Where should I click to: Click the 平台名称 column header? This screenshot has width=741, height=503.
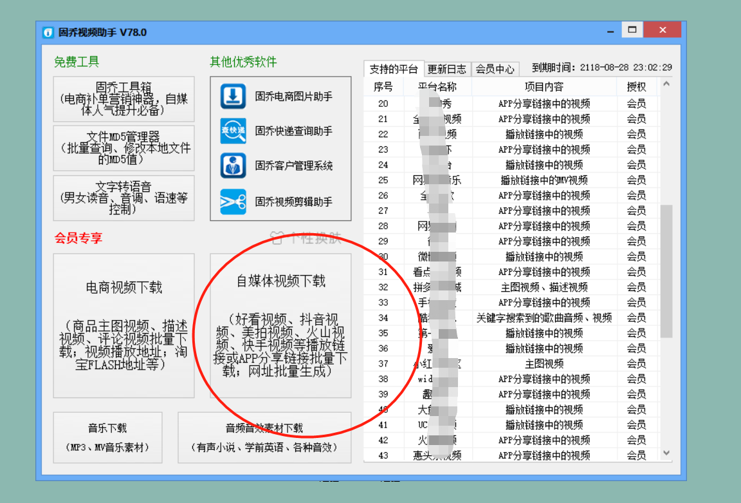pyautogui.click(x=437, y=86)
